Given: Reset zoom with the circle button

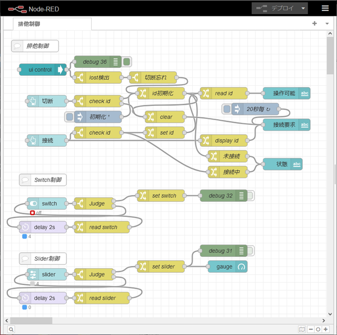Looking at the screenshot, I should tap(318, 329).
